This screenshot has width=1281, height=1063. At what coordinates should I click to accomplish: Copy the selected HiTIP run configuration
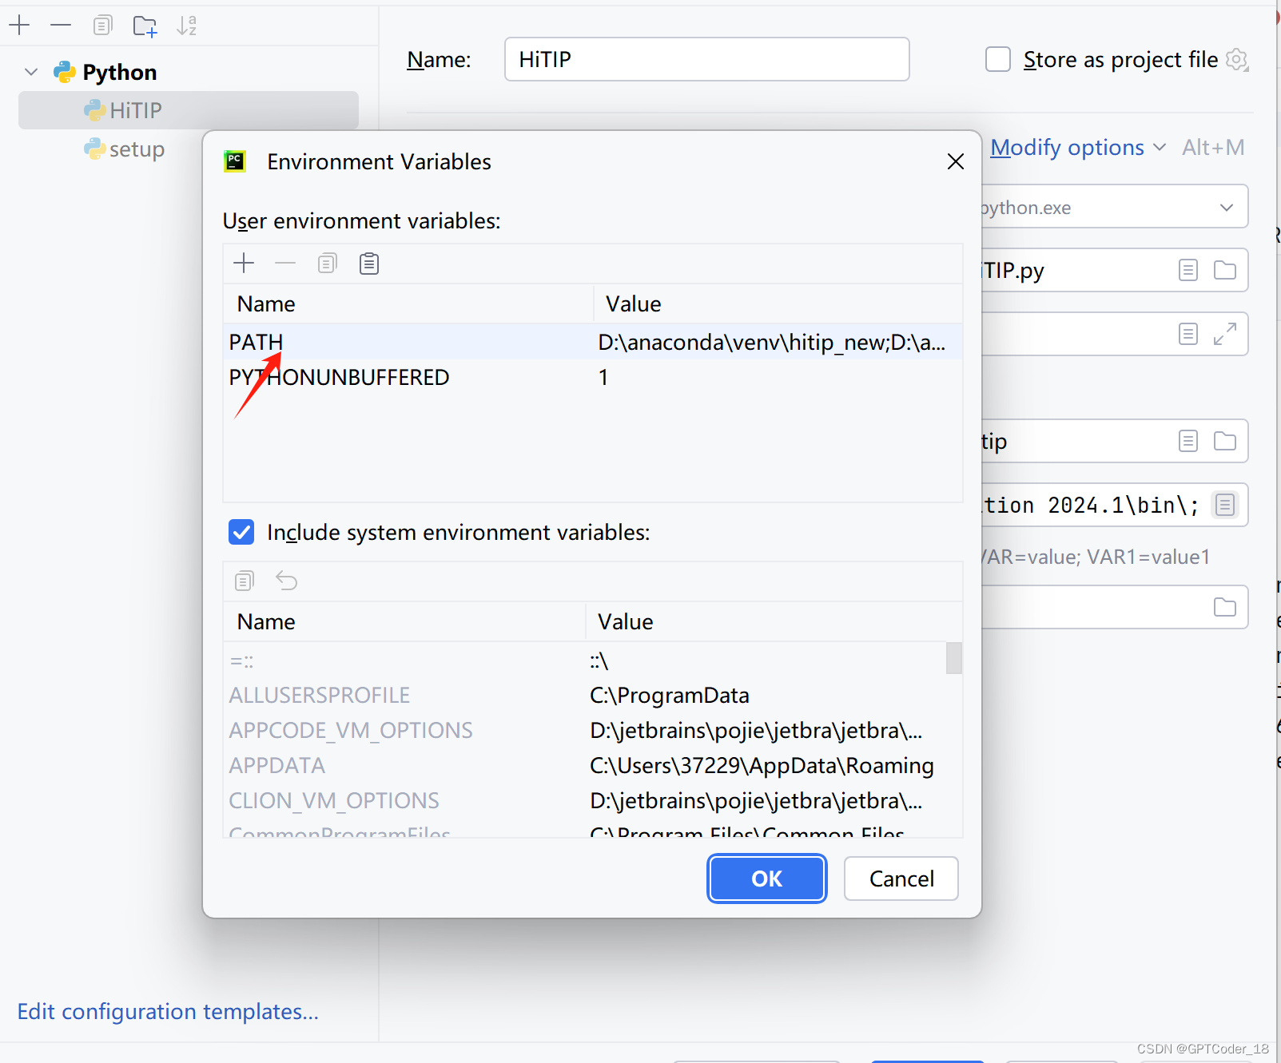pos(102,25)
